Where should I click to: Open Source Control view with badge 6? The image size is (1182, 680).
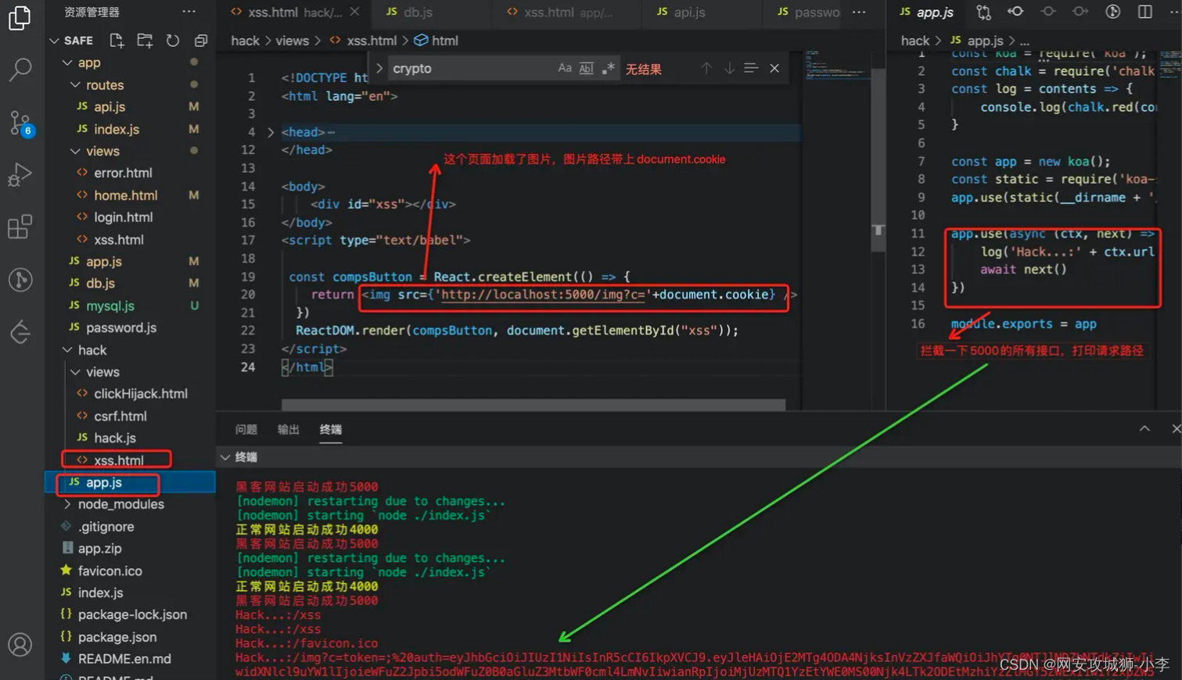pyautogui.click(x=20, y=123)
